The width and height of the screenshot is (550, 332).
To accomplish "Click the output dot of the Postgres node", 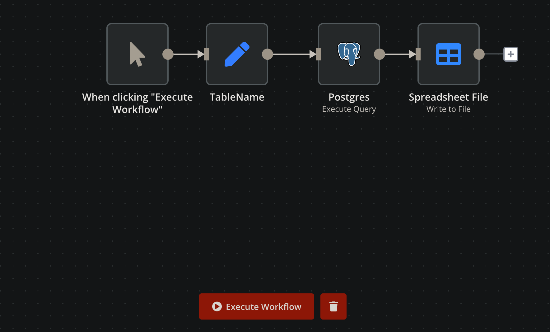I will (x=379, y=54).
